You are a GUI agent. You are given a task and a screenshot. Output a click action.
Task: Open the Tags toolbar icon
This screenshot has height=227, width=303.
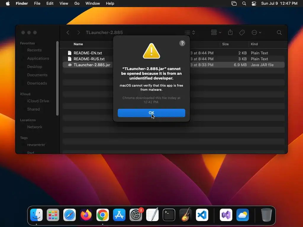tap(242, 33)
